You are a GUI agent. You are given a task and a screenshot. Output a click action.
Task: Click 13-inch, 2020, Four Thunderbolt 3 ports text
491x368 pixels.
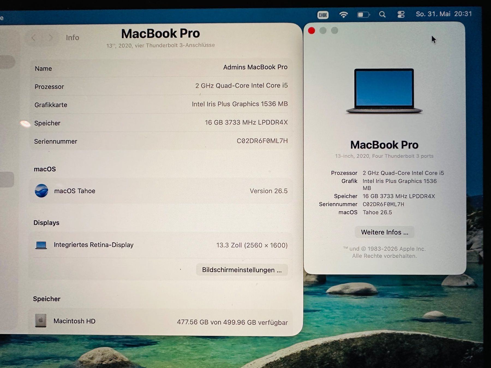tap(384, 156)
